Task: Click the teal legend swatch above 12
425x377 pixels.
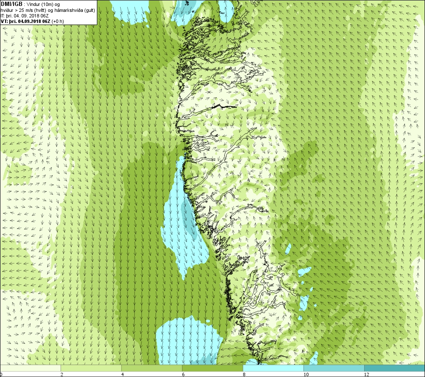Action: tap(395, 368)
